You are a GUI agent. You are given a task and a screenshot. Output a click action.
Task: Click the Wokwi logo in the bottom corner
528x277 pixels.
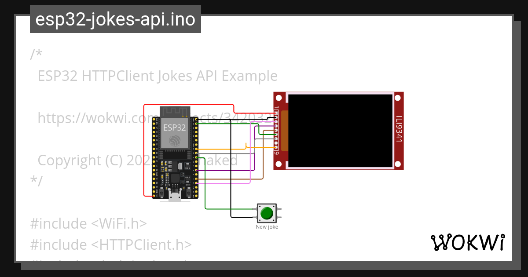tap(469, 242)
